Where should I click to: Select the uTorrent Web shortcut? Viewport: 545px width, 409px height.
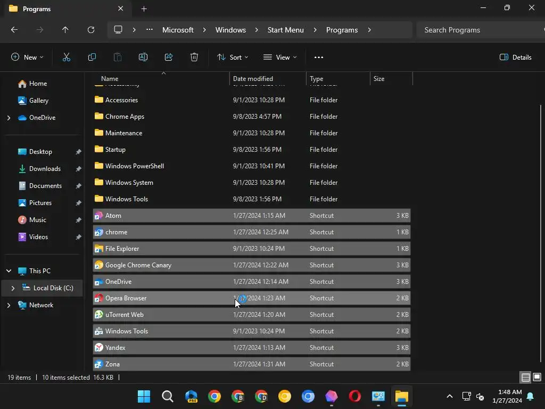[252, 315]
